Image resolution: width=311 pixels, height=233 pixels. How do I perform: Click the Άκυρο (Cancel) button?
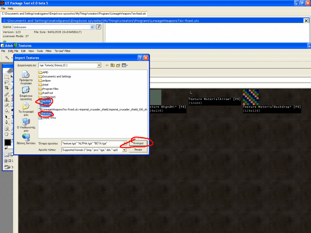point(138,150)
